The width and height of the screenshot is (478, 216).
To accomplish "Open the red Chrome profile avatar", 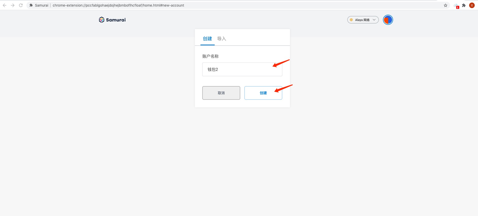I will tap(472, 5).
